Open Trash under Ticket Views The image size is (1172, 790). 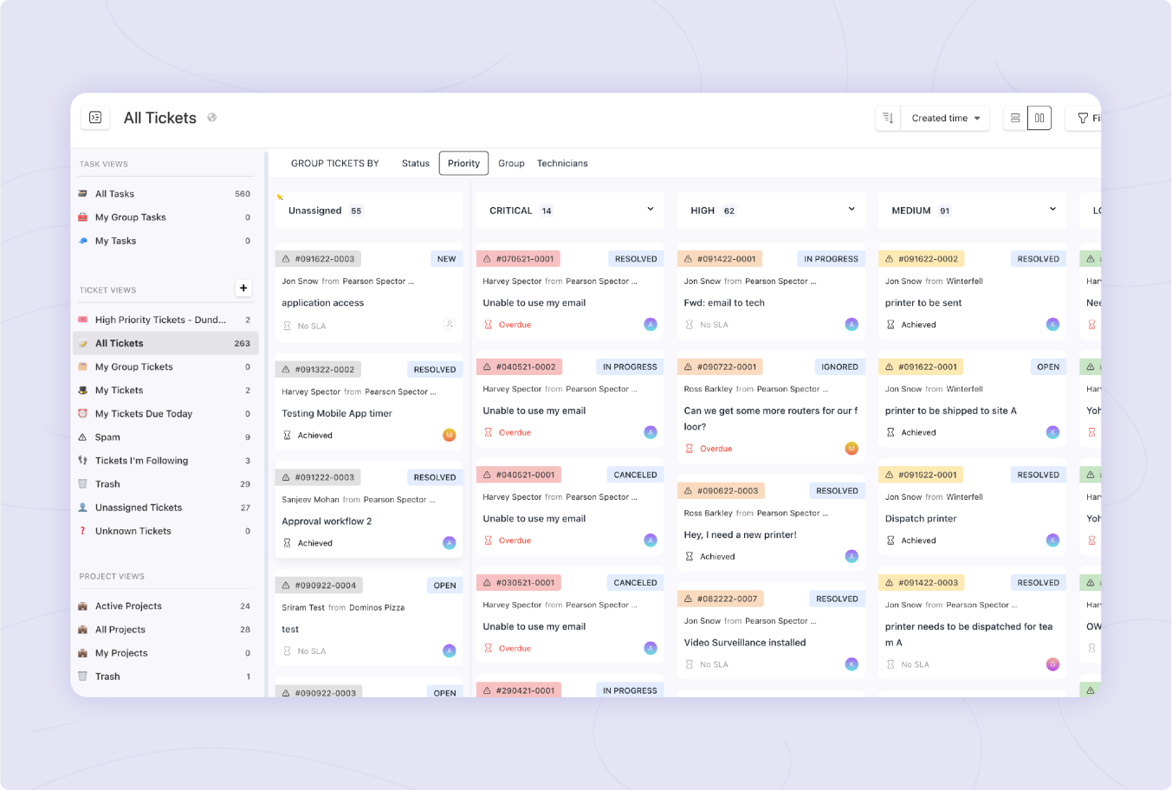(107, 484)
